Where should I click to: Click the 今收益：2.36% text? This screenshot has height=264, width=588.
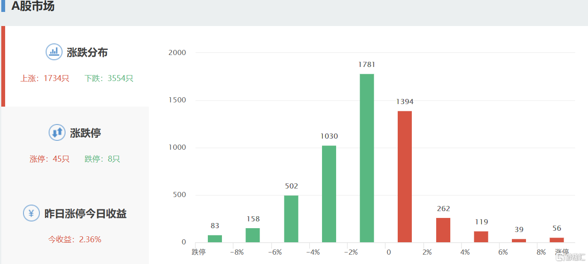[74, 240]
